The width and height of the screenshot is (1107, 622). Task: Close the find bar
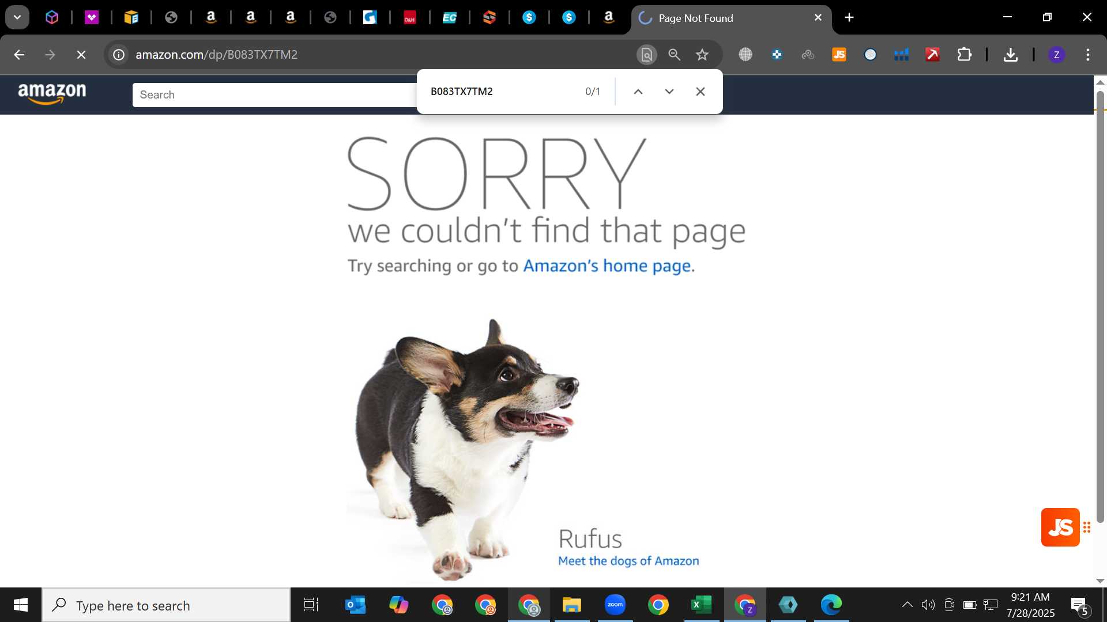tap(701, 92)
